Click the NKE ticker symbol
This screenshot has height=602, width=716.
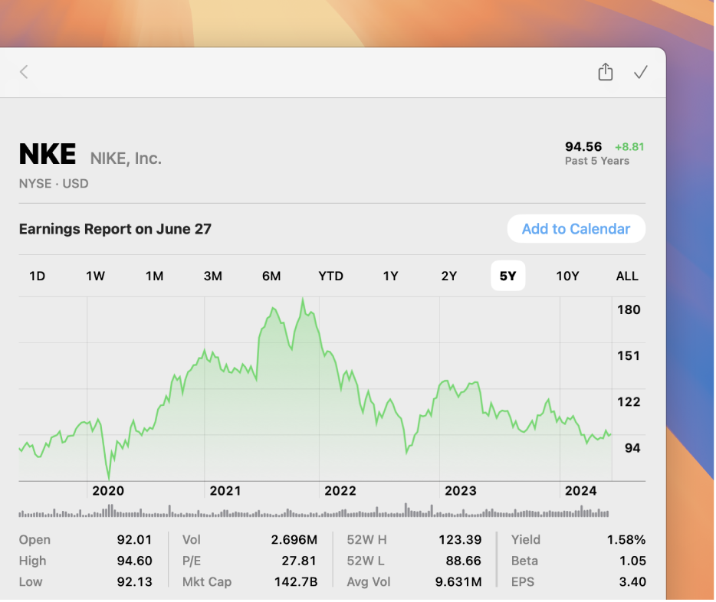48,154
